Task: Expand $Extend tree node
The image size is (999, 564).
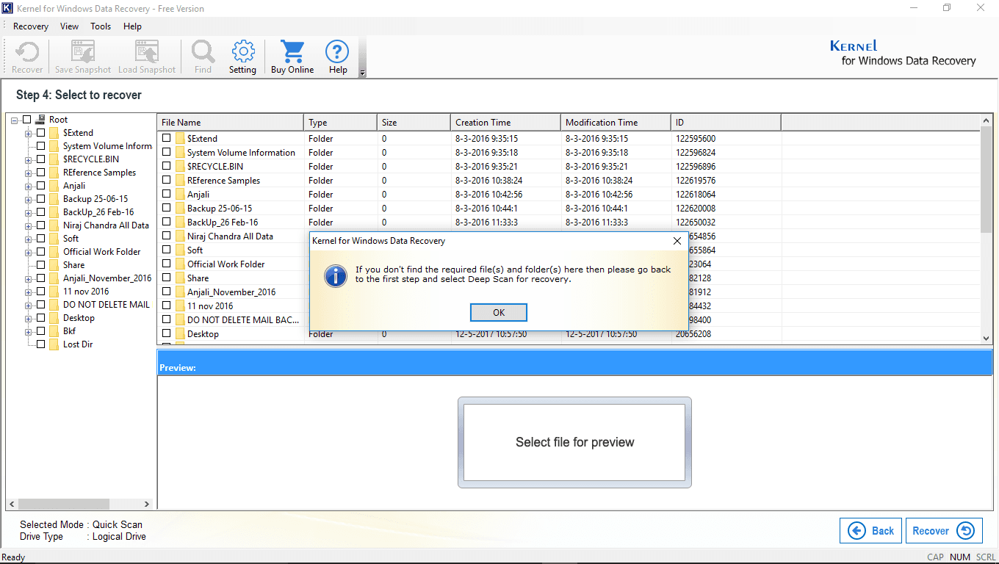Action: click(29, 133)
